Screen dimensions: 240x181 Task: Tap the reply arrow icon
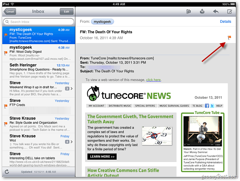click(x=216, y=12)
